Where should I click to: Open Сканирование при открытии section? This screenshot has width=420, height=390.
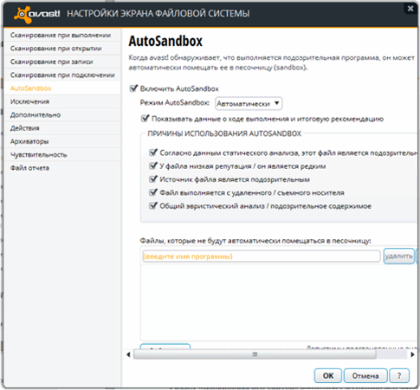(62, 49)
